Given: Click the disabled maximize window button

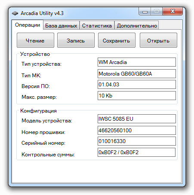Looking at the screenshot, I should (157, 12).
